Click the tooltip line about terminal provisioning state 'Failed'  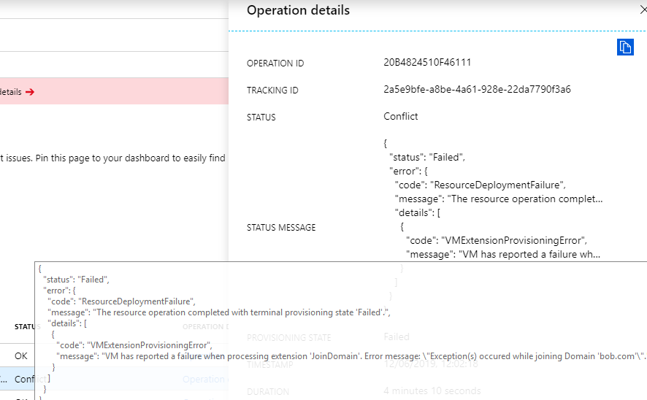tap(219, 312)
